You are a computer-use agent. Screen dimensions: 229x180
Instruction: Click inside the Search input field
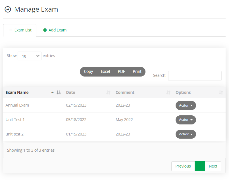(x=195, y=76)
